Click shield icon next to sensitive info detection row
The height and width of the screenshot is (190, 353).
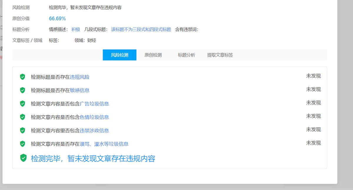coord(22,90)
